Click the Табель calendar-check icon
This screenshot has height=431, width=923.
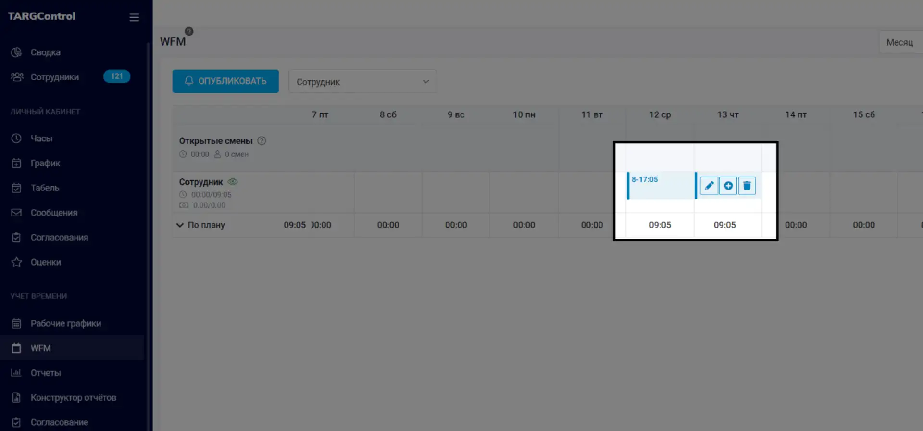pos(16,188)
